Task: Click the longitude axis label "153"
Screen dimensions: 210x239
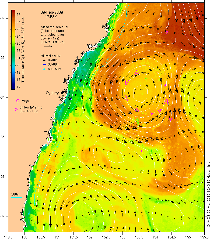Action: (122, 237)
